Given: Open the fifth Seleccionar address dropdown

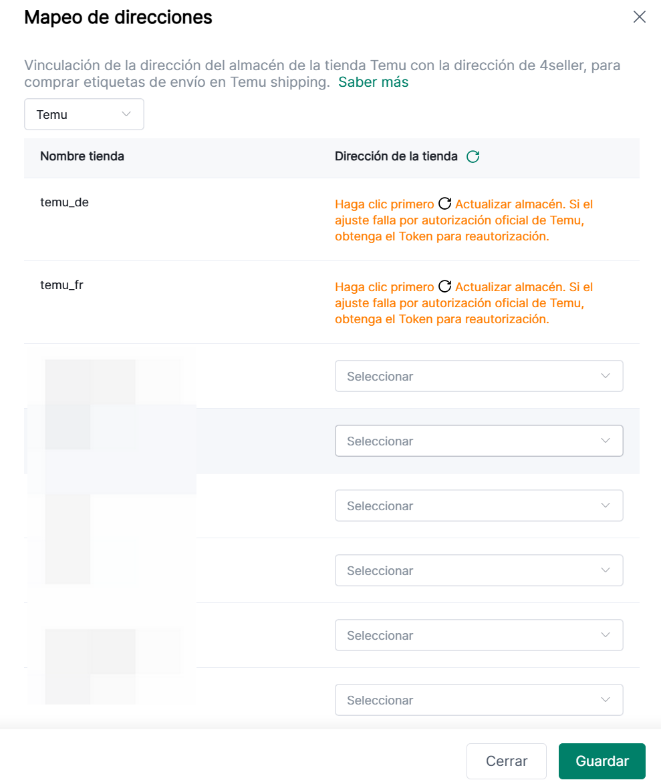Looking at the screenshot, I should [479, 635].
